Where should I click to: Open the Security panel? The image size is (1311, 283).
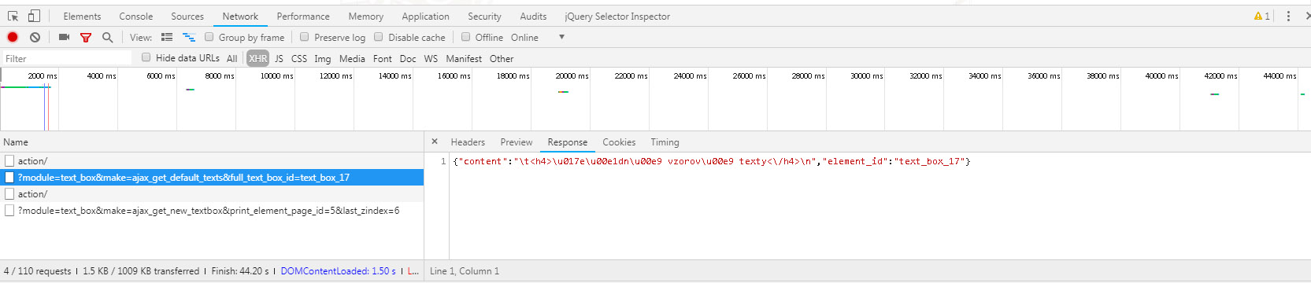pyautogui.click(x=484, y=16)
